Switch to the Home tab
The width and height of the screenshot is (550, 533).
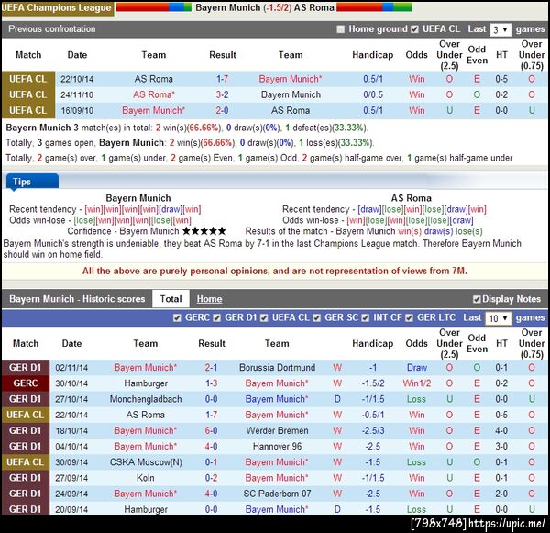tap(209, 299)
